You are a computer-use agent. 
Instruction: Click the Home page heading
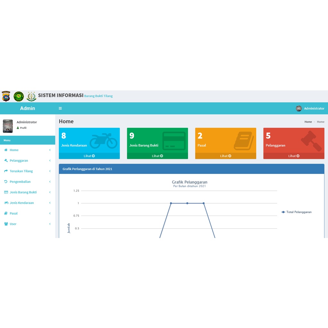(66, 121)
